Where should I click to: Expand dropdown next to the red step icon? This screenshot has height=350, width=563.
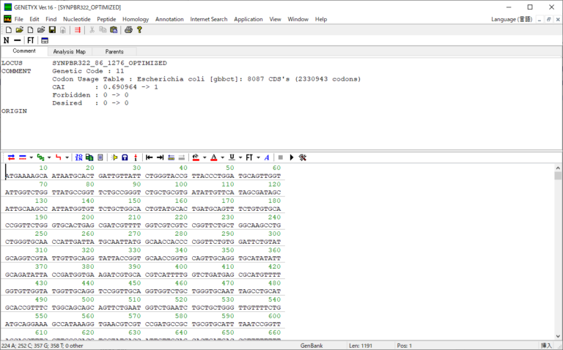(x=67, y=157)
